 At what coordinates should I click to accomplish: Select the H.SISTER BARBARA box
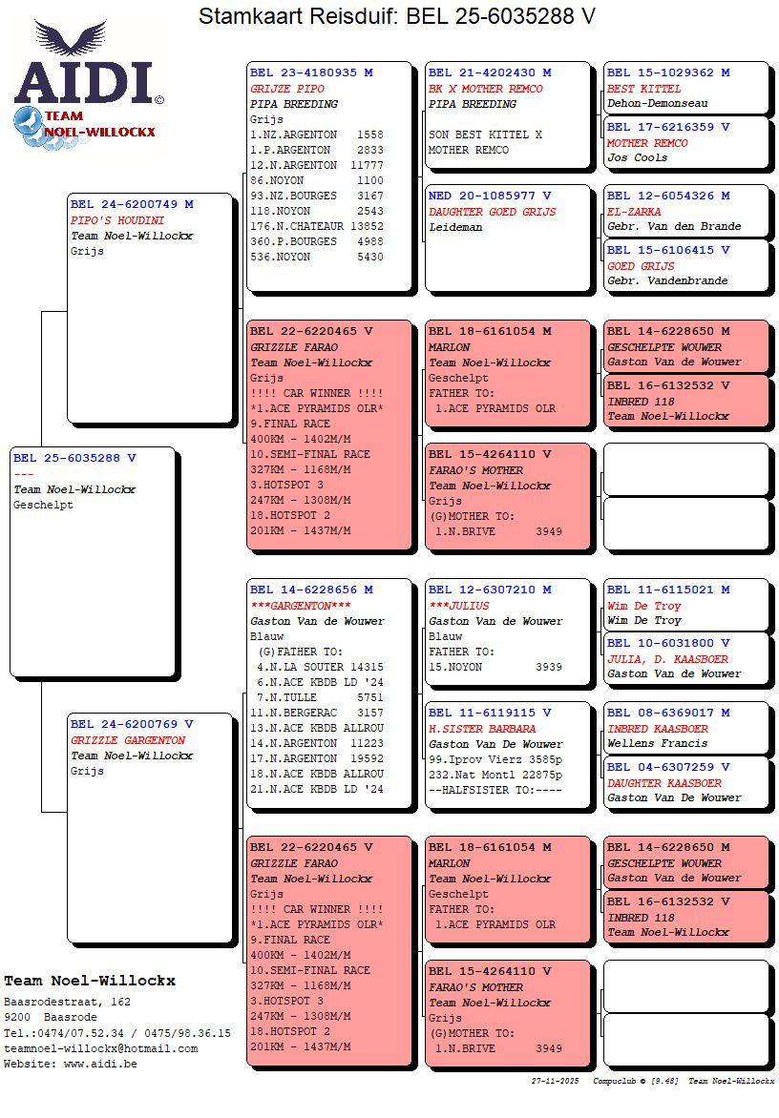click(x=508, y=755)
